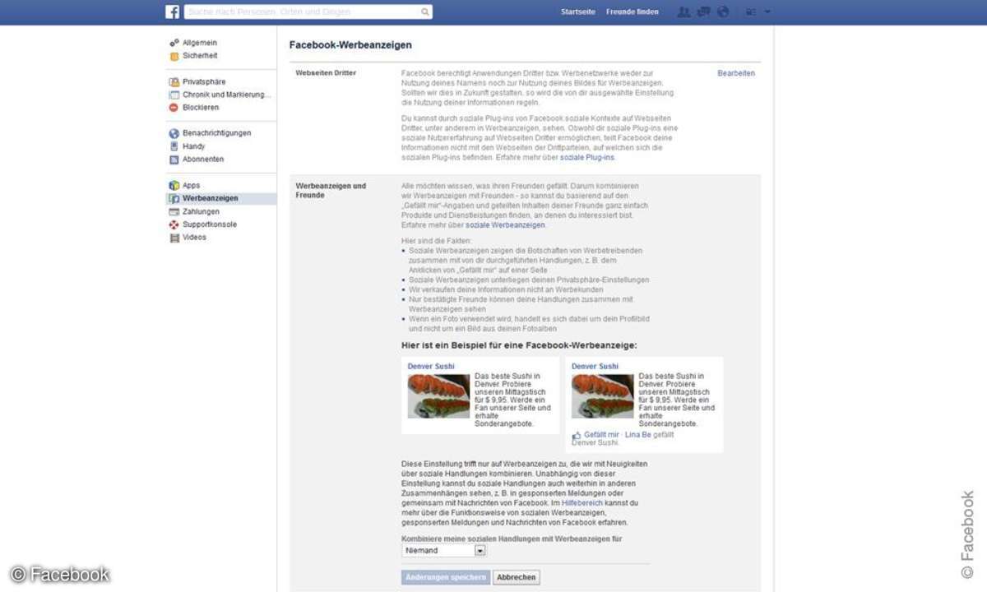
Task: Click Webseiten Dritter section label
Action: click(326, 73)
